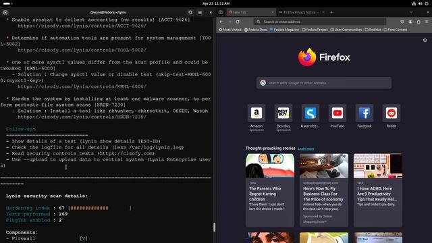Click the Pocket shield icon in toolbar
The image size is (432, 243).
pos(402,22)
